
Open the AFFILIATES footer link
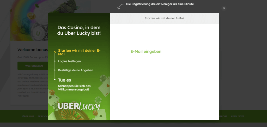238,117
